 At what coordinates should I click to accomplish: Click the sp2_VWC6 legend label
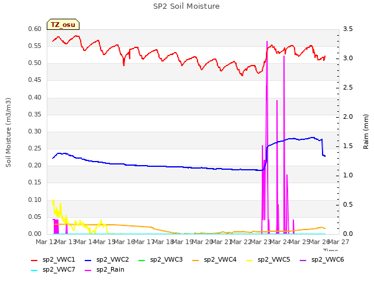pos(327,259)
